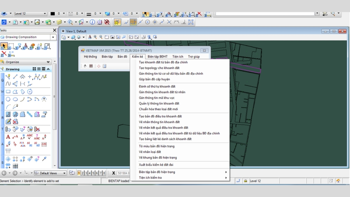Click the Fit View icon
350x197 pixels.
[112, 37]
